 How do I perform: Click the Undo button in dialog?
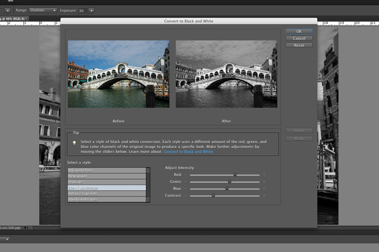pyautogui.click(x=299, y=130)
